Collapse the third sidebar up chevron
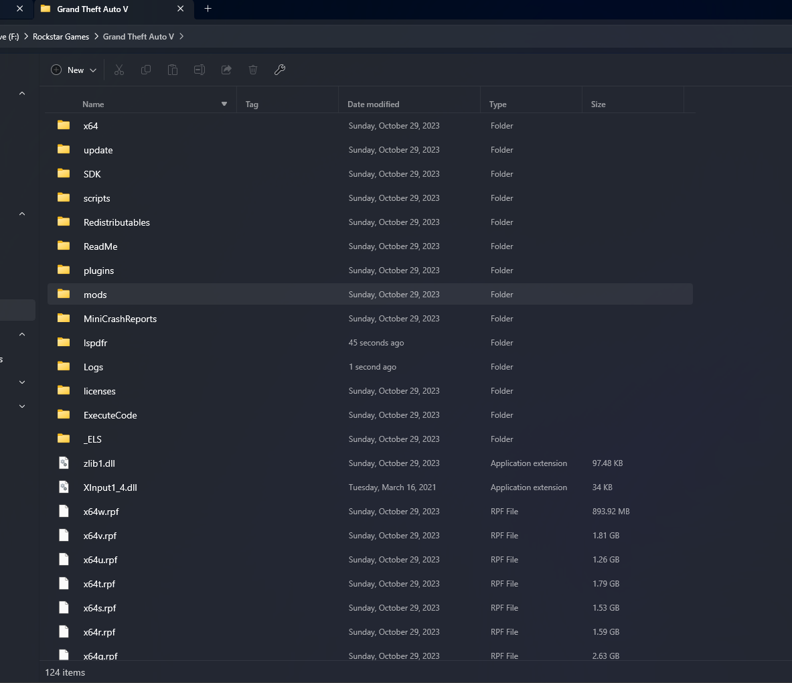The image size is (792, 683). tap(22, 334)
